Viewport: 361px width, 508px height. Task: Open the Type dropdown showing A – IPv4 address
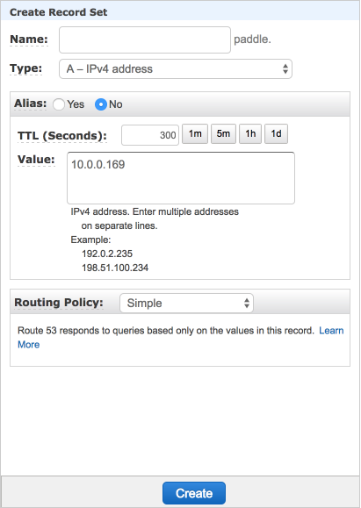[x=176, y=69]
